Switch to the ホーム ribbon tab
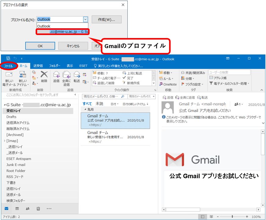The width and height of the screenshot is (266, 220). coord(23,66)
